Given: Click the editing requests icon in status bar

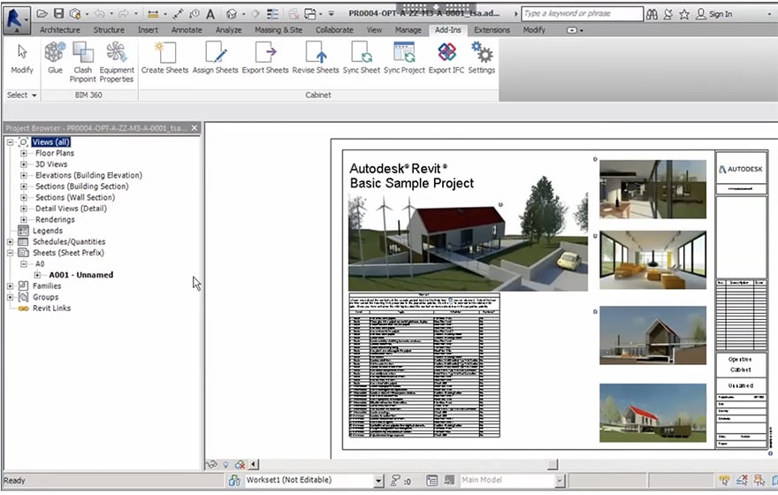Looking at the screenshot, I should (395, 480).
